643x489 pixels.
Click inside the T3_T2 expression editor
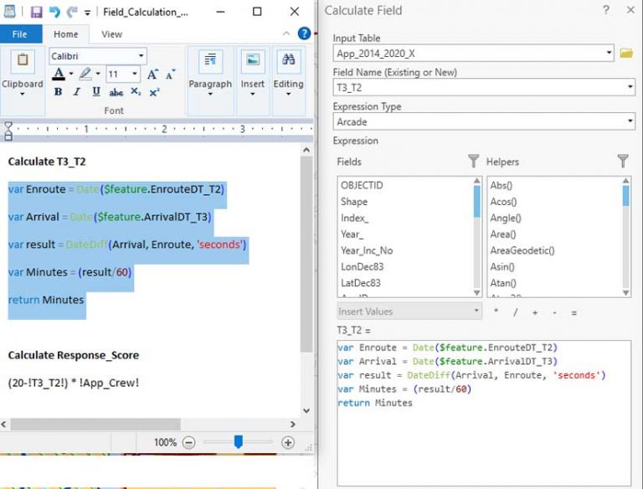click(x=484, y=413)
